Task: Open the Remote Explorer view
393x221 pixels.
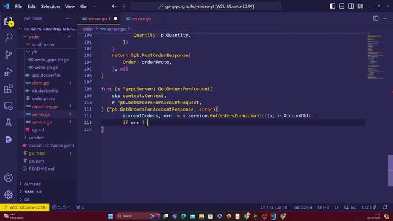Action: (x=8, y=106)
